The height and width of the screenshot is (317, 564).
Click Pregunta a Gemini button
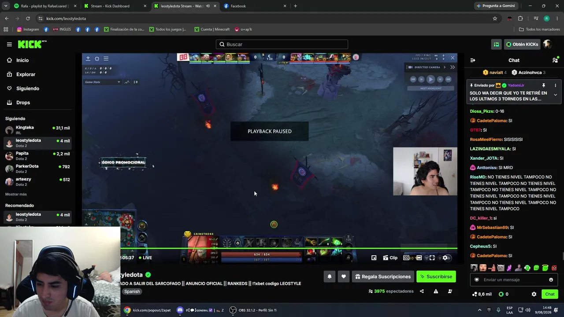coord(496,6)
